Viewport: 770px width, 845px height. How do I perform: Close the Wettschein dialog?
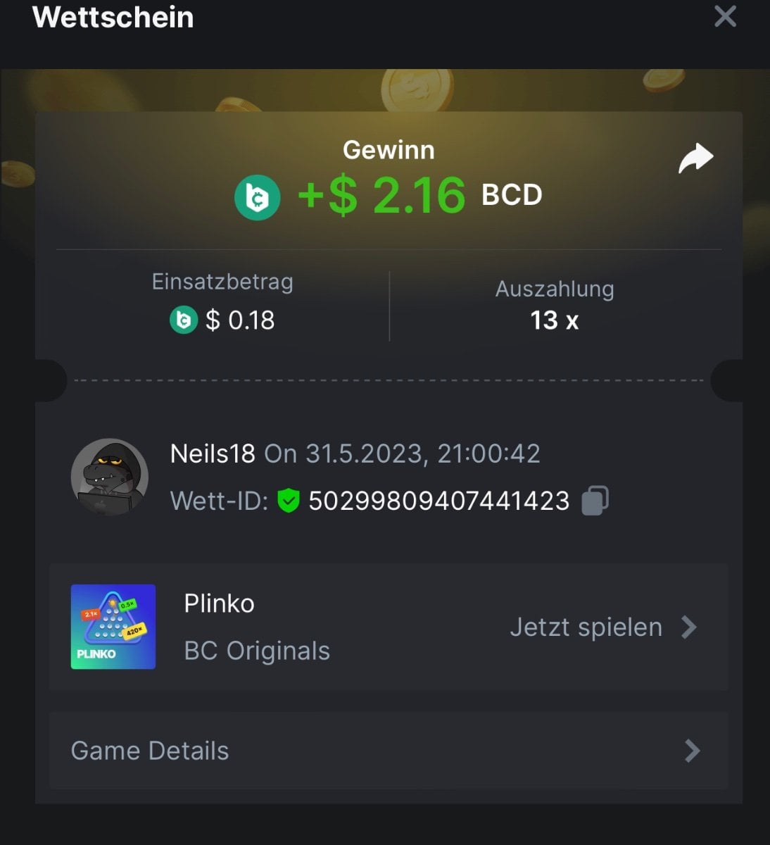pyautogui.click(x=725, y=16)
